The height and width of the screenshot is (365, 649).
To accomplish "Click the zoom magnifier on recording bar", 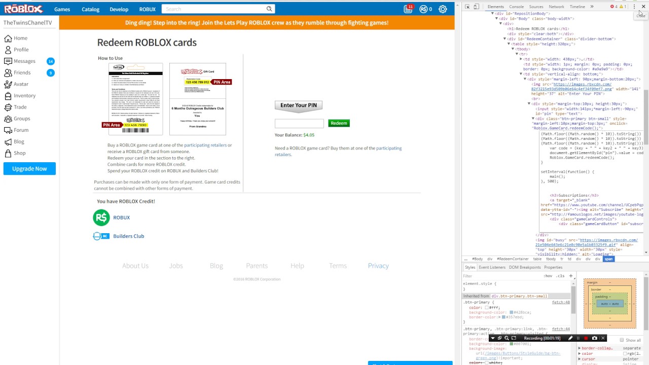I will pyautogui.click(x=507, y=338).
